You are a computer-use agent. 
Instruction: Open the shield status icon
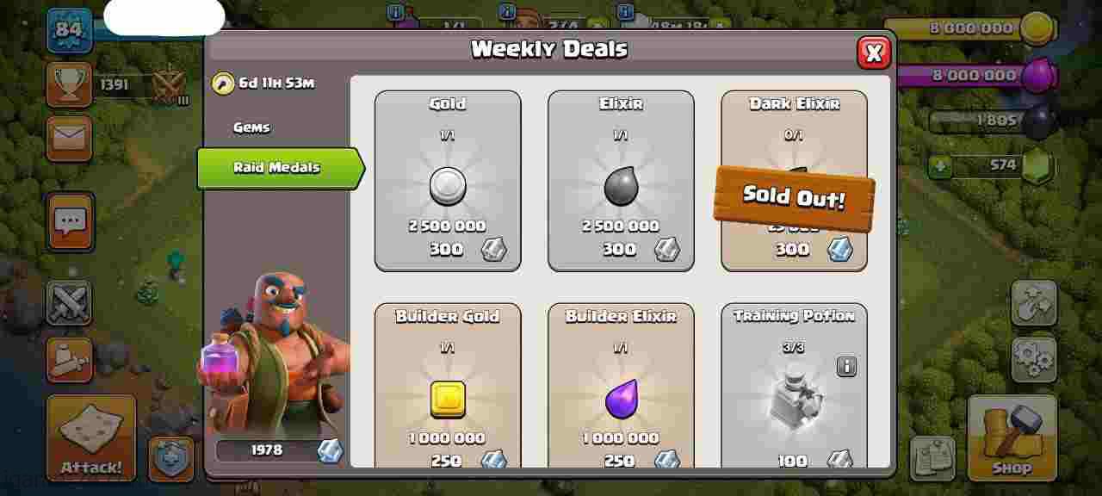(171, 458)
